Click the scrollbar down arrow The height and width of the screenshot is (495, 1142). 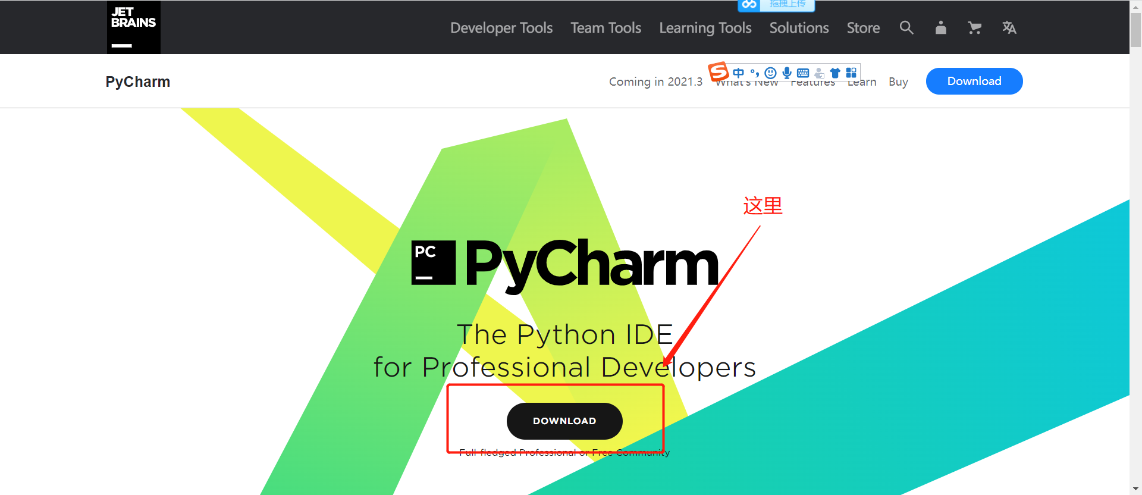tap(1136, 489)
